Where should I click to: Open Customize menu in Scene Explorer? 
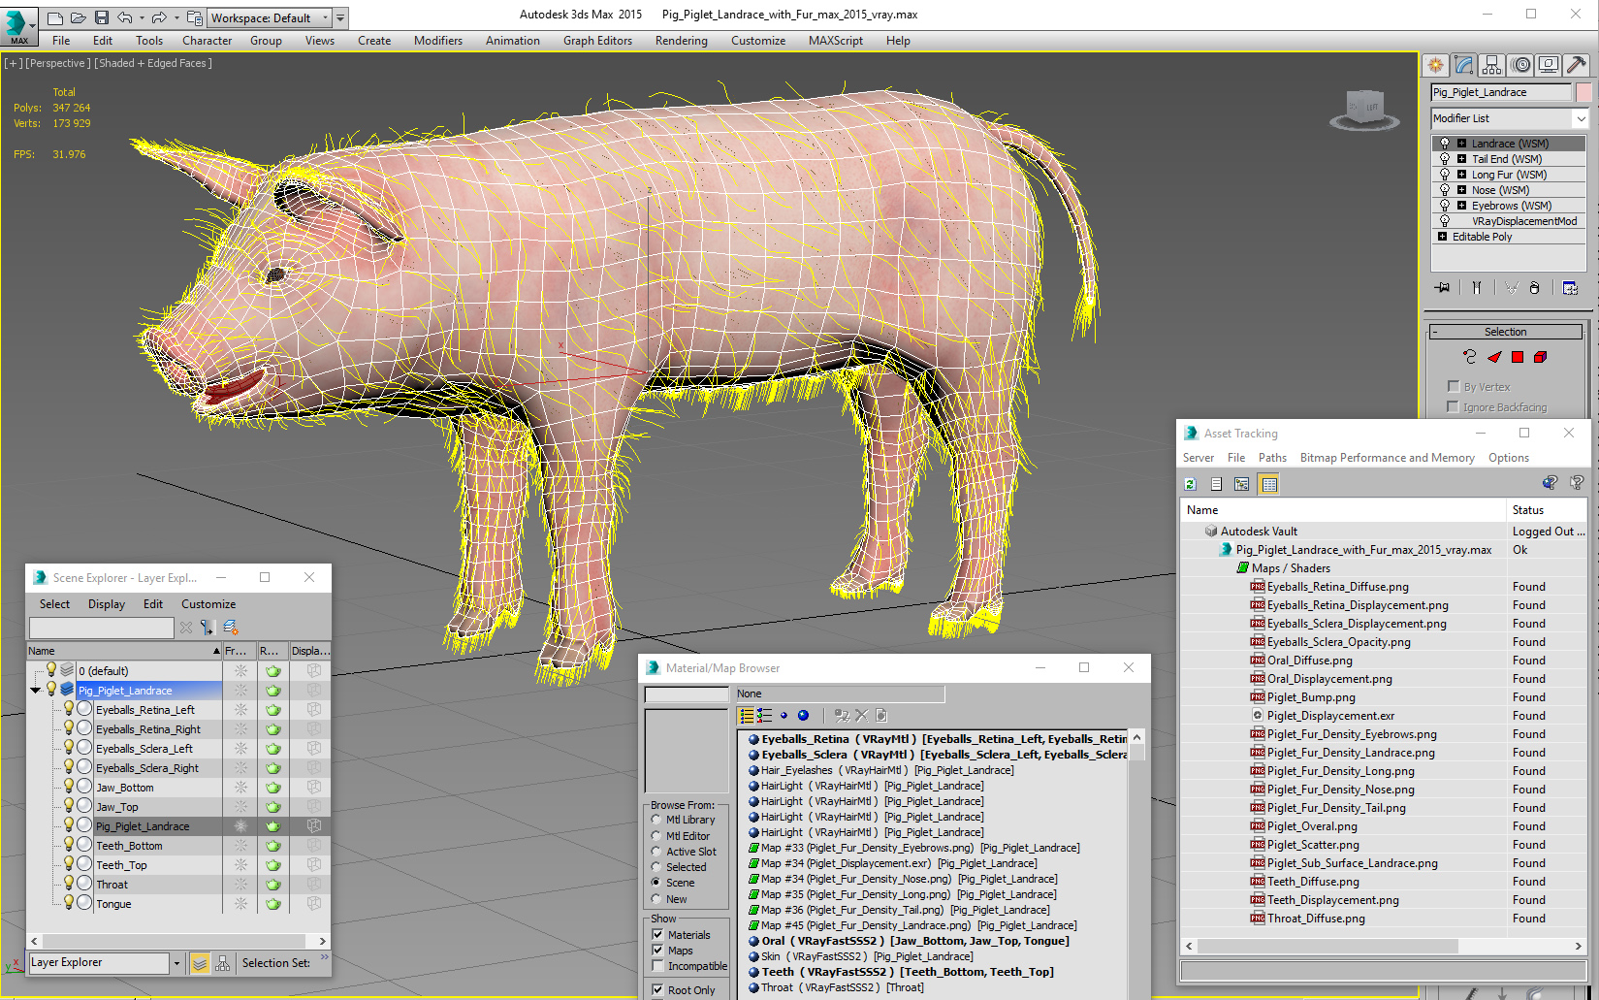click(208, 603)
